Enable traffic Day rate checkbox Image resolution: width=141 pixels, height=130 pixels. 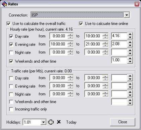(x=11, y=78)
